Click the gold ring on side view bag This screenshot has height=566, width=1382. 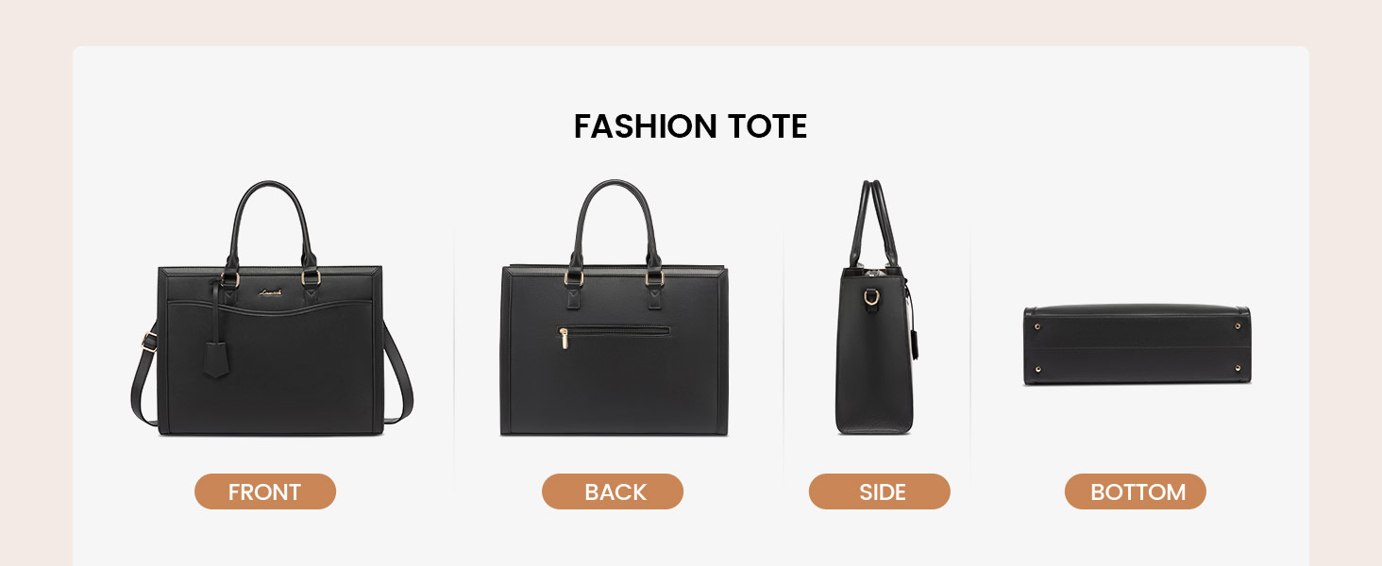(872, 297)
